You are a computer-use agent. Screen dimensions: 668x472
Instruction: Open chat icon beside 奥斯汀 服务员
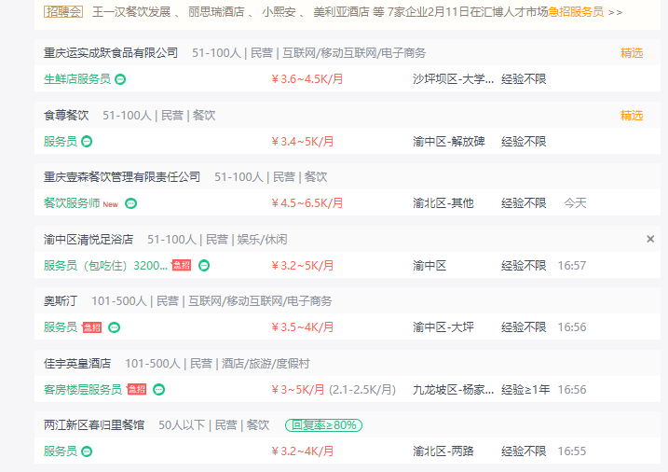click(x=115, y=327)
